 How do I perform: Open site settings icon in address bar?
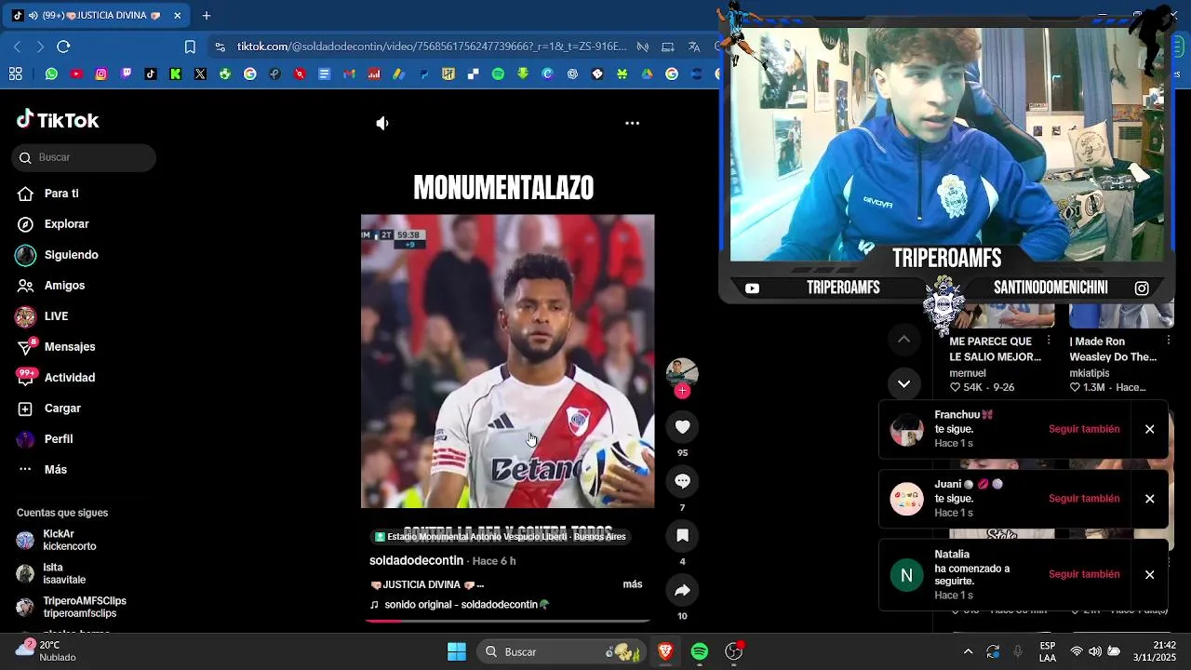click(x=220, y=47)
